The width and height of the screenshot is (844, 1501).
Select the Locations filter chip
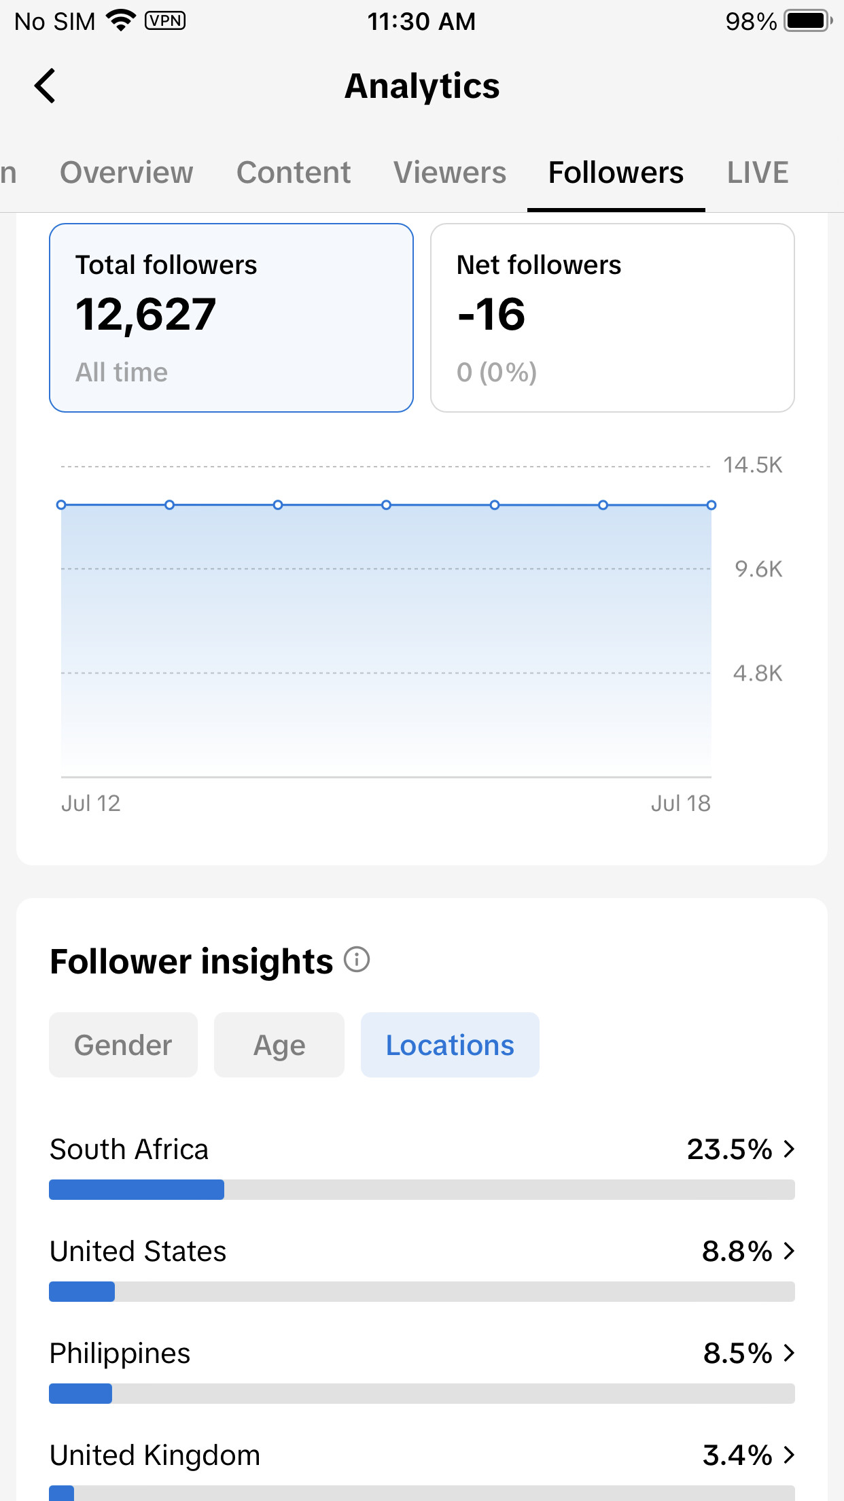pyautogui.click(x=450, y=1045)
